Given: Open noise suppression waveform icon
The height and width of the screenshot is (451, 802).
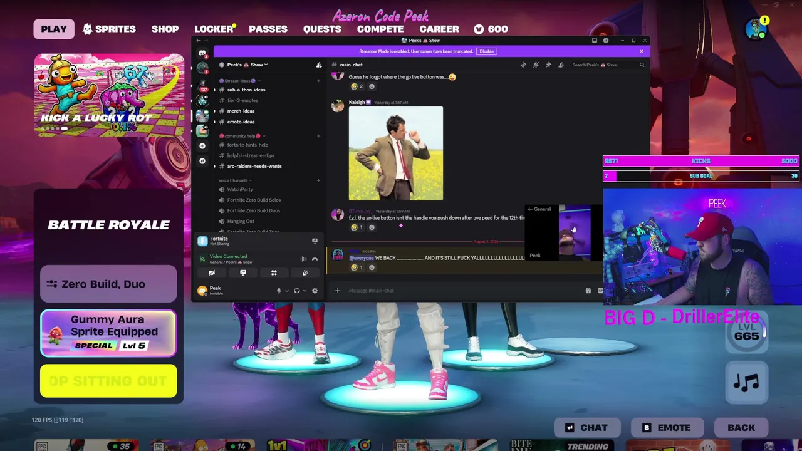Looking at the screenshot, I should (303, 259).
